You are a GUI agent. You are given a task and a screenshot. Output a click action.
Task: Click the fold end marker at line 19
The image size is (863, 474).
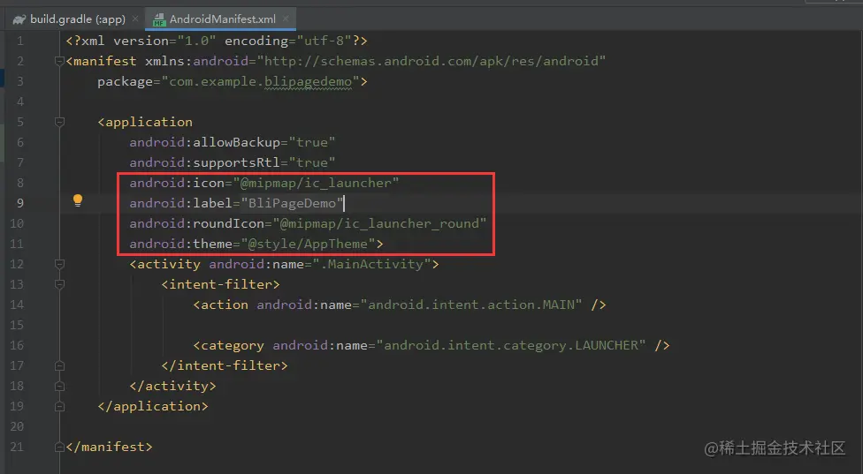click(60, 406)
